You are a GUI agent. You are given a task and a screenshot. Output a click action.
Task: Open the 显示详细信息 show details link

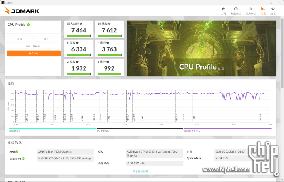point(140,171)
